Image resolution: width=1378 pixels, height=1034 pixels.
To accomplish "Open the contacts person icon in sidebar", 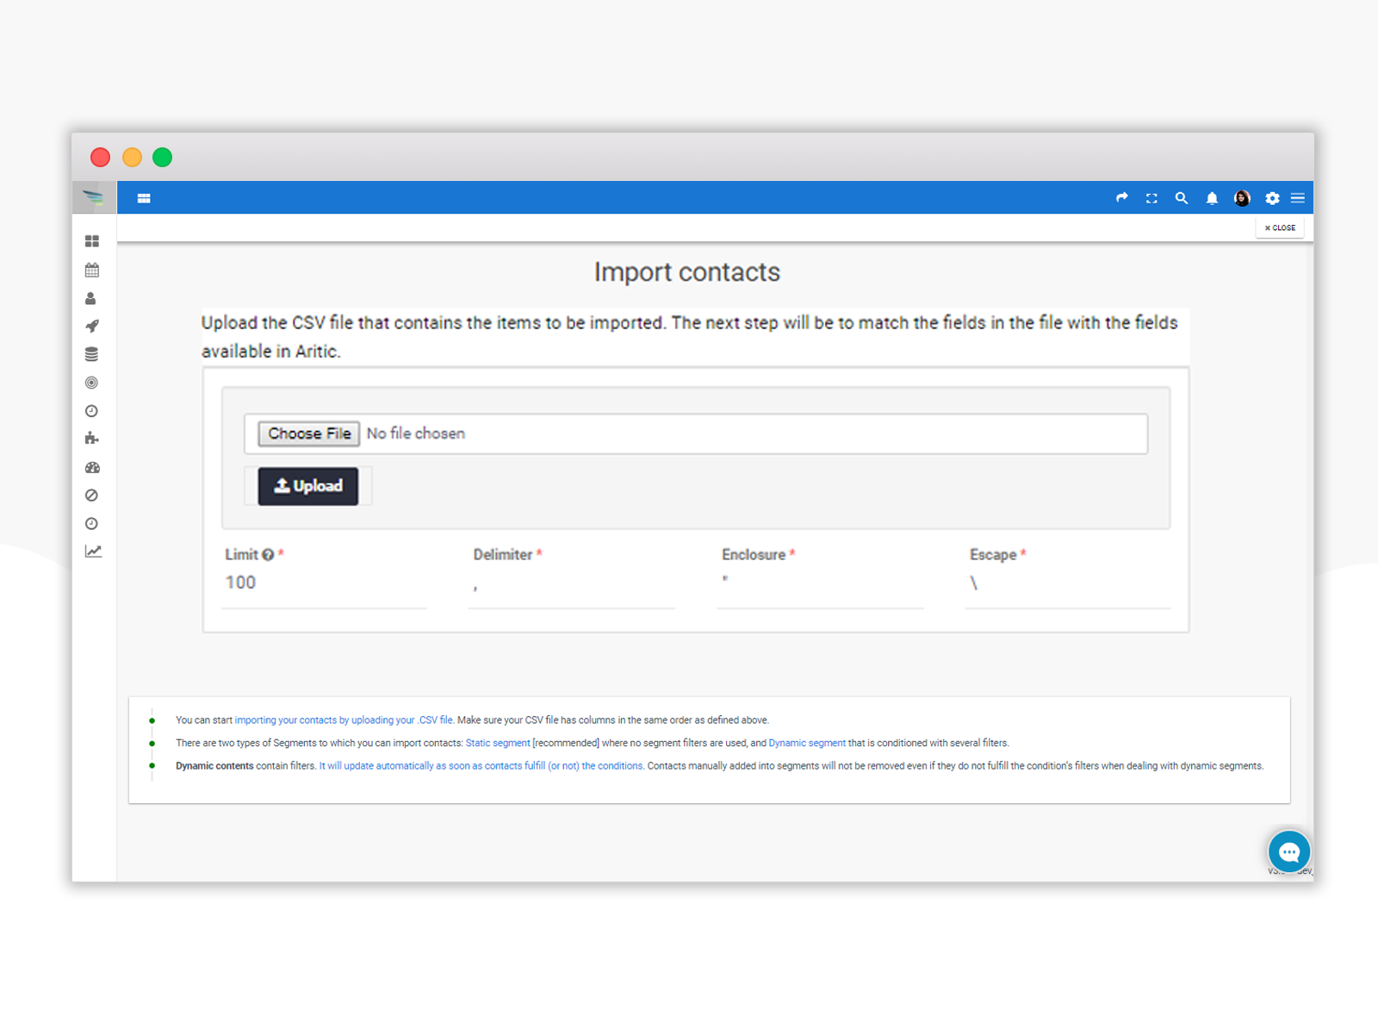I will coord(91,298).
